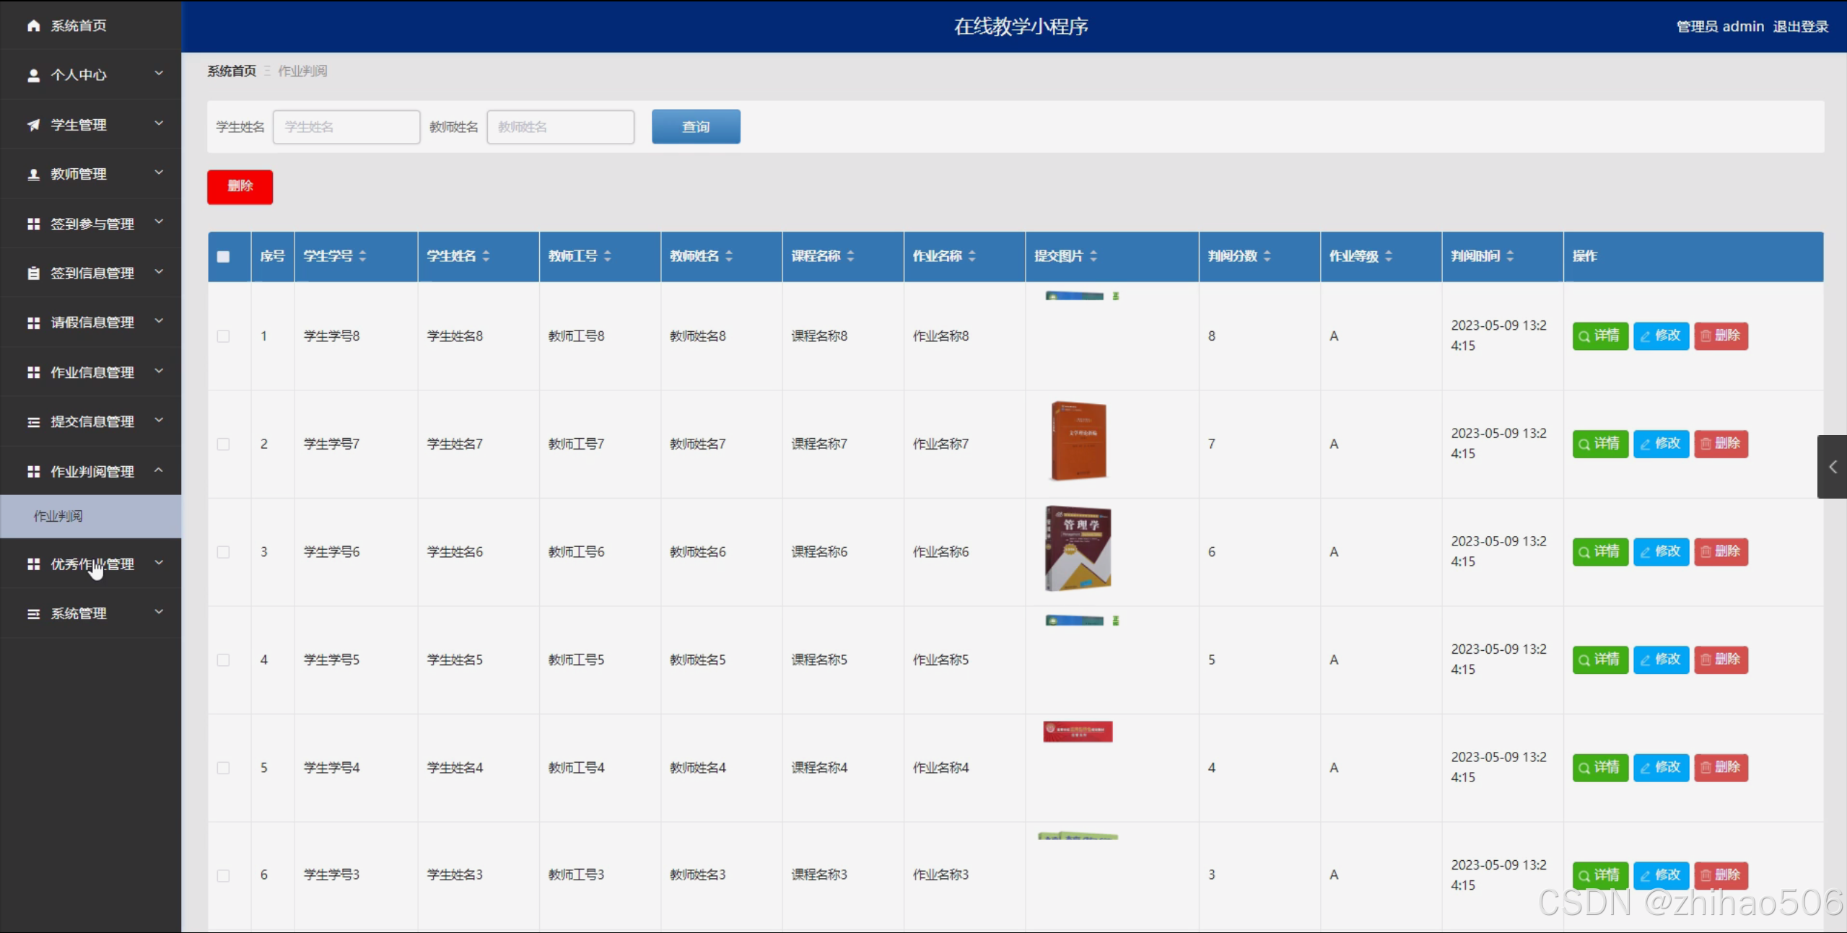Click the paper plane icon beside 学生管理

[33, 125]
